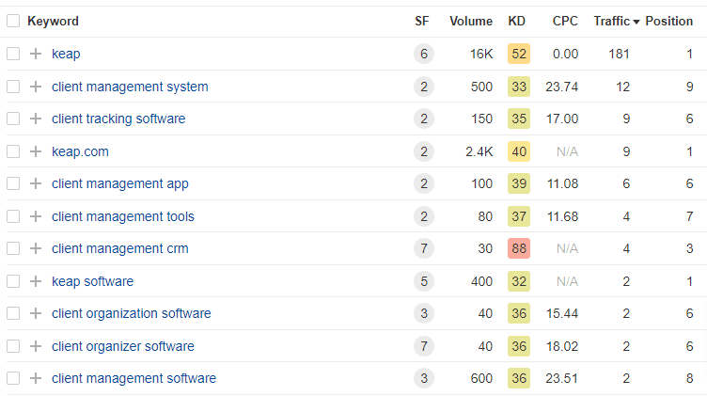Check the box for 'client organizer software'
Screen dimensions: 707x396
(13, 346)
